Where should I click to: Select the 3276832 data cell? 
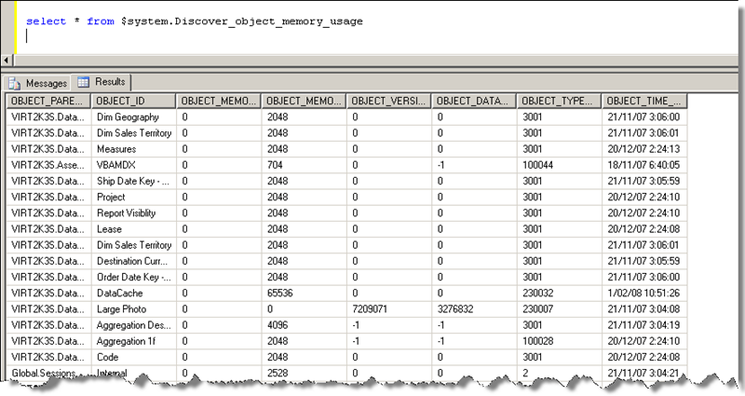(x=474, y=309)
